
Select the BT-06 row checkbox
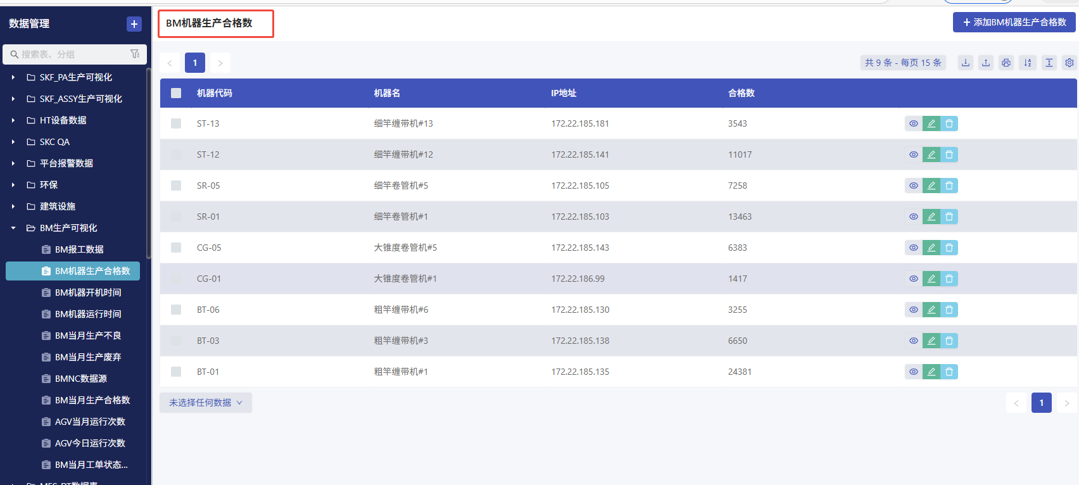coord(176,310)
